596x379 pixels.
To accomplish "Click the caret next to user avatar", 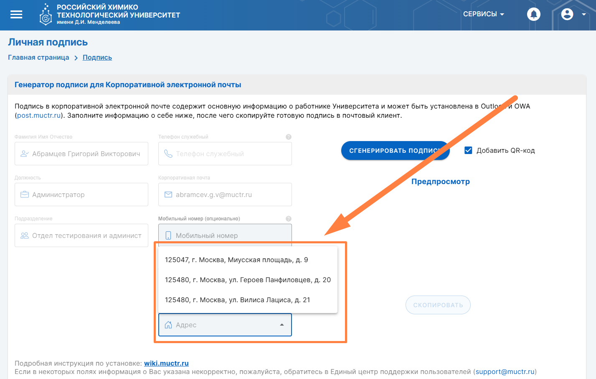I will (x=583, y=15).
